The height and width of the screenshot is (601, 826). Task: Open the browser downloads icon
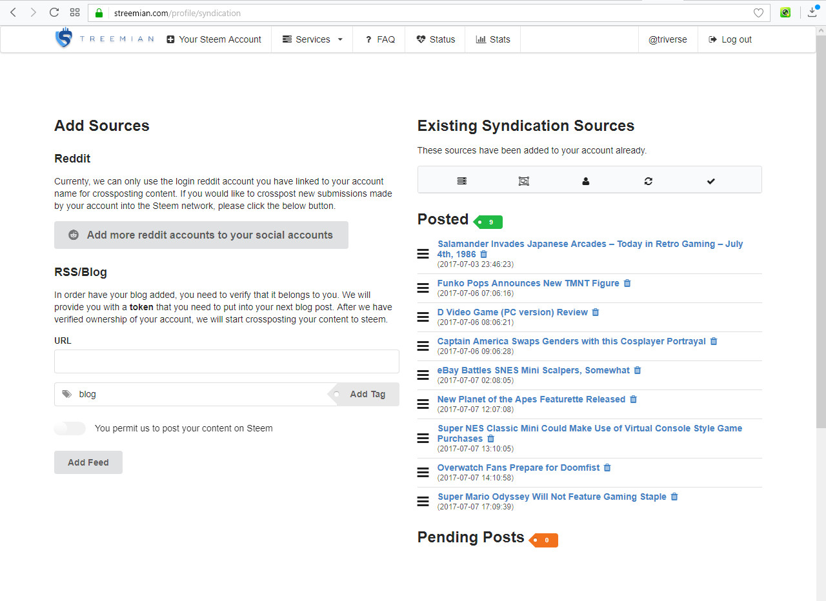[812, 12]
